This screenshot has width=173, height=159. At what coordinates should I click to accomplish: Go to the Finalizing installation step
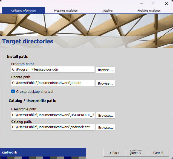pyautogui.click(x=149, y=11)
